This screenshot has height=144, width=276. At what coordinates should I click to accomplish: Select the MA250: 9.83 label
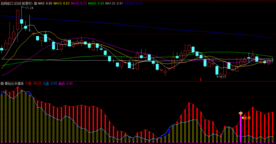click(x=133, y=3)
